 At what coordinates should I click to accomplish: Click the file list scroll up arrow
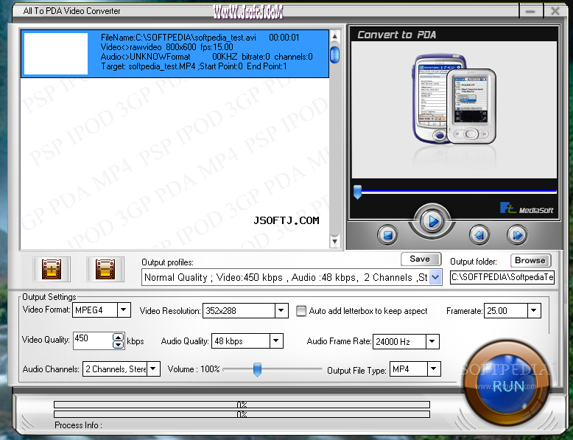334,36
